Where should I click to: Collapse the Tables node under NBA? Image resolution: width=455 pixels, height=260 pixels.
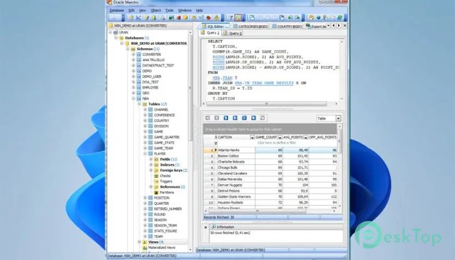pos(139,104)
